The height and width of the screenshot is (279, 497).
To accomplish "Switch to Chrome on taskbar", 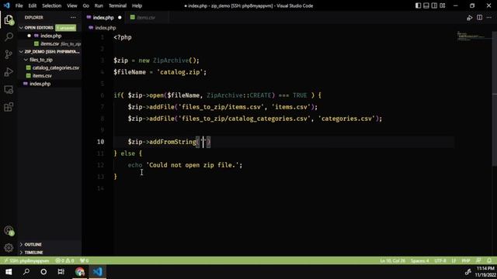I will click(x=80, y=272).
